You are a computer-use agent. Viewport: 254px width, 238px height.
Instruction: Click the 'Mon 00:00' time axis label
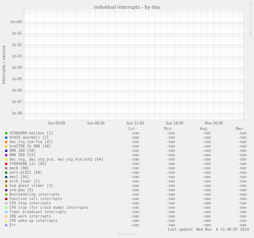(x=214, y=123)
